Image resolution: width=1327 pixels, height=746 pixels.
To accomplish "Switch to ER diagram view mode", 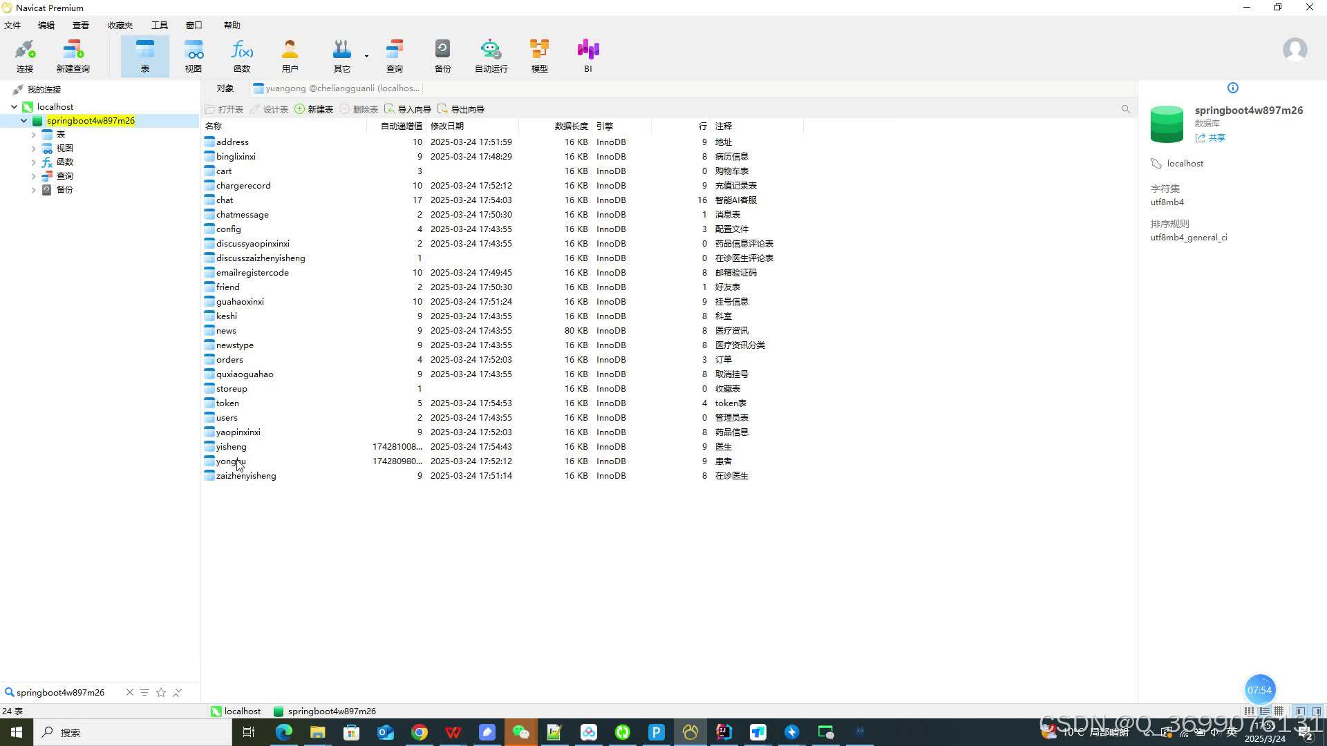I will [x=1279, y=711].
